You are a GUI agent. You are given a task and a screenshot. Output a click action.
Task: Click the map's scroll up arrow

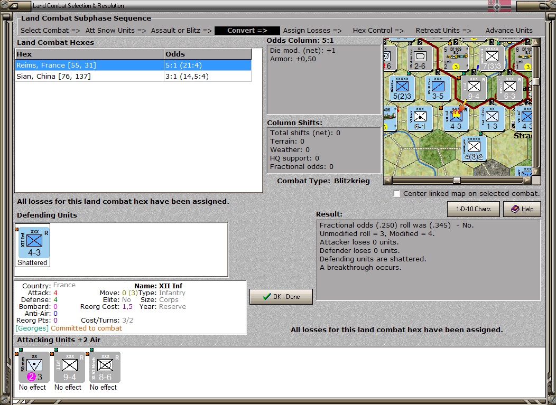pos(536,43)
